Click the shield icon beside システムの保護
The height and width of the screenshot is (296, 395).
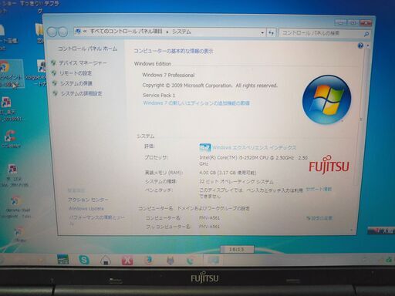click(54, 83)
